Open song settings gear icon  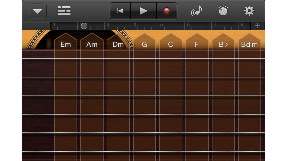[x=249, y=11]
